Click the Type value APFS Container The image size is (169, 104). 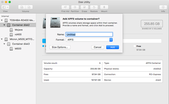(x=153, y=63)
